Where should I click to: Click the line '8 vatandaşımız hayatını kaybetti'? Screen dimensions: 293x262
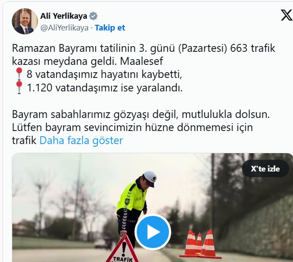[x=104, y=74]
